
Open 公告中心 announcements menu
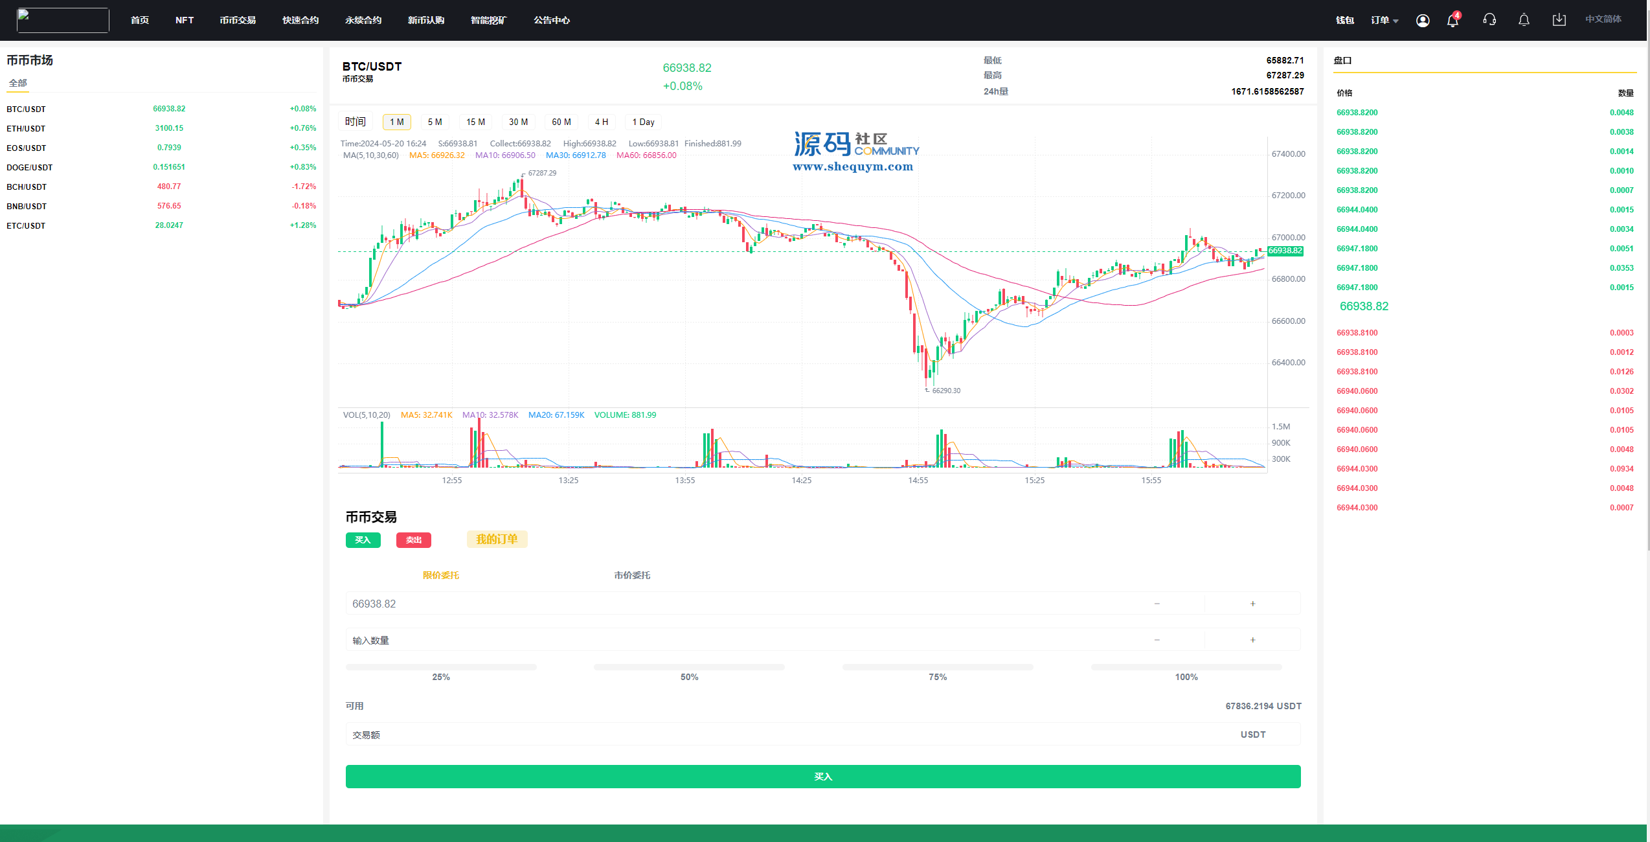point(552,20)
